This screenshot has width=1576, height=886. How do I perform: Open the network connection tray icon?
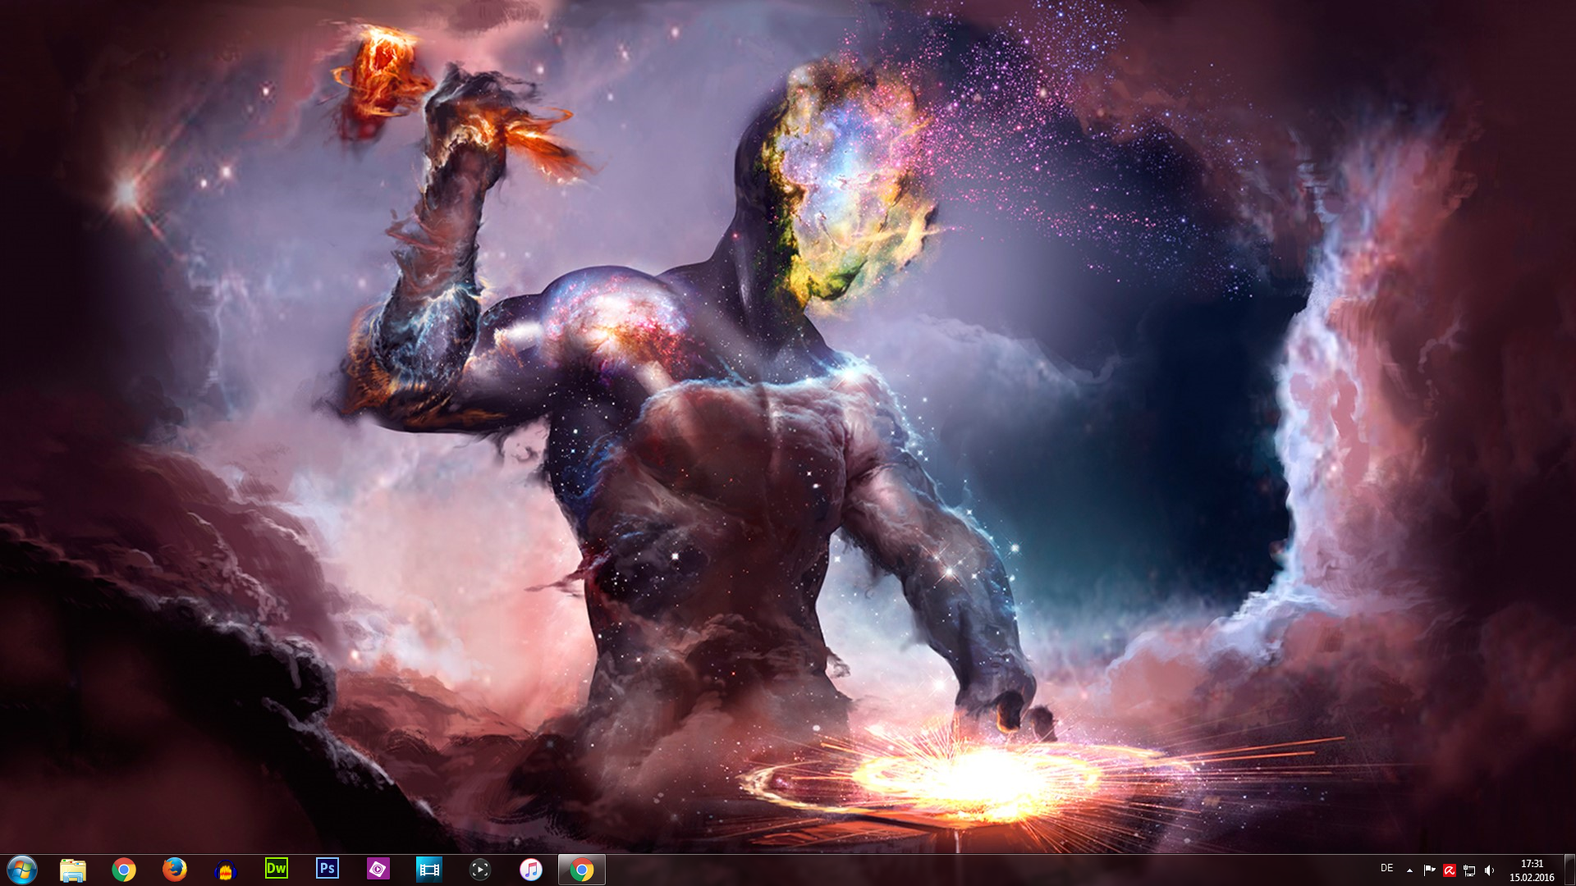point(1469,870)
